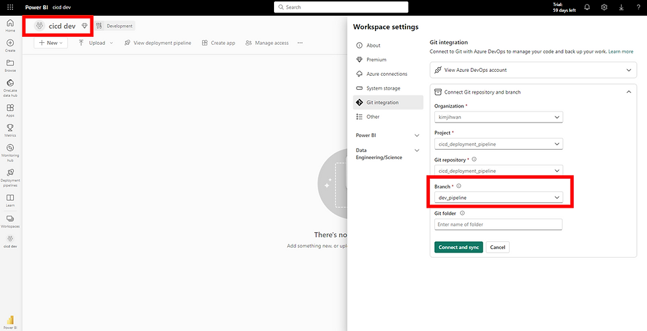
Task: Open notifications bell icon
Action: pos(587,7)
